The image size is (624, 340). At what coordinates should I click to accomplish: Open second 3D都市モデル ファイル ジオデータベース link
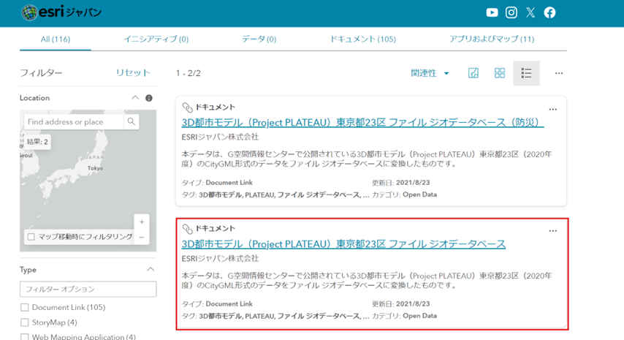point(343,243)
